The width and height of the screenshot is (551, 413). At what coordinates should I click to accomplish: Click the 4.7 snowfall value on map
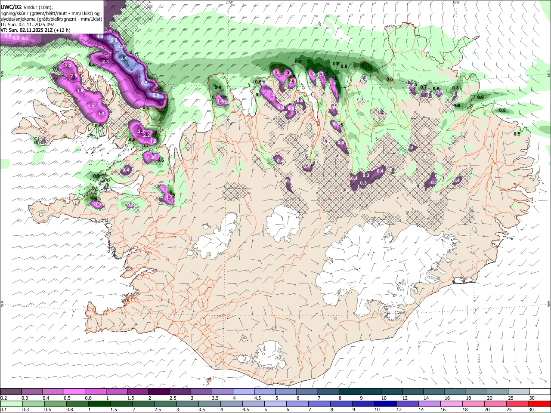(x=144, y=83)
